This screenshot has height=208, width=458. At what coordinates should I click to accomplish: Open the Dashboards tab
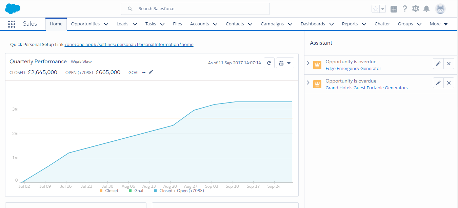[313, 24]
